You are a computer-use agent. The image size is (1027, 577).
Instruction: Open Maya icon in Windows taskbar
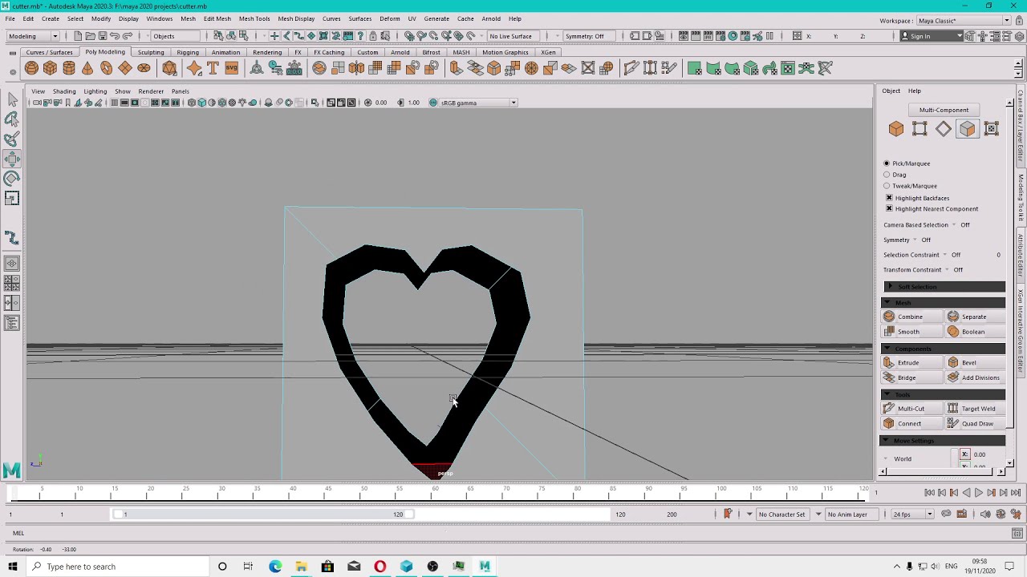pyautogui.click(x=485, y=567)
